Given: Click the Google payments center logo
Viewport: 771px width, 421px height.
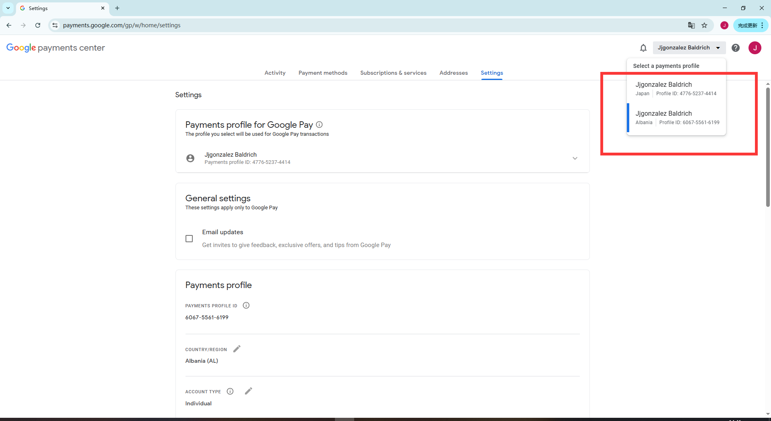Looking at the screenshot, I should tap(55, 48).
